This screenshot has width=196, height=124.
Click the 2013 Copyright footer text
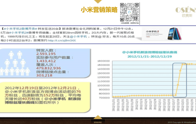pyautogui.click(x=182, y=122)
